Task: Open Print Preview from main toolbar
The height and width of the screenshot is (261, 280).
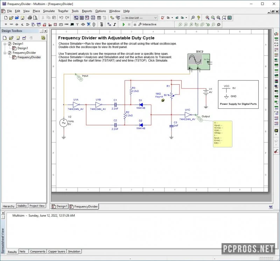Action: 35,18
